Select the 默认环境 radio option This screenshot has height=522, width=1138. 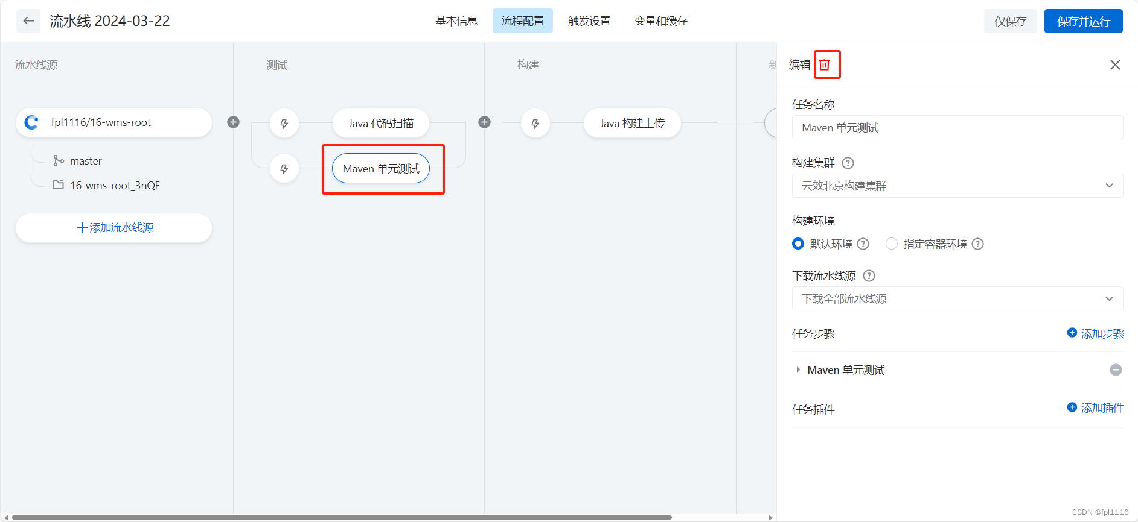798,244
